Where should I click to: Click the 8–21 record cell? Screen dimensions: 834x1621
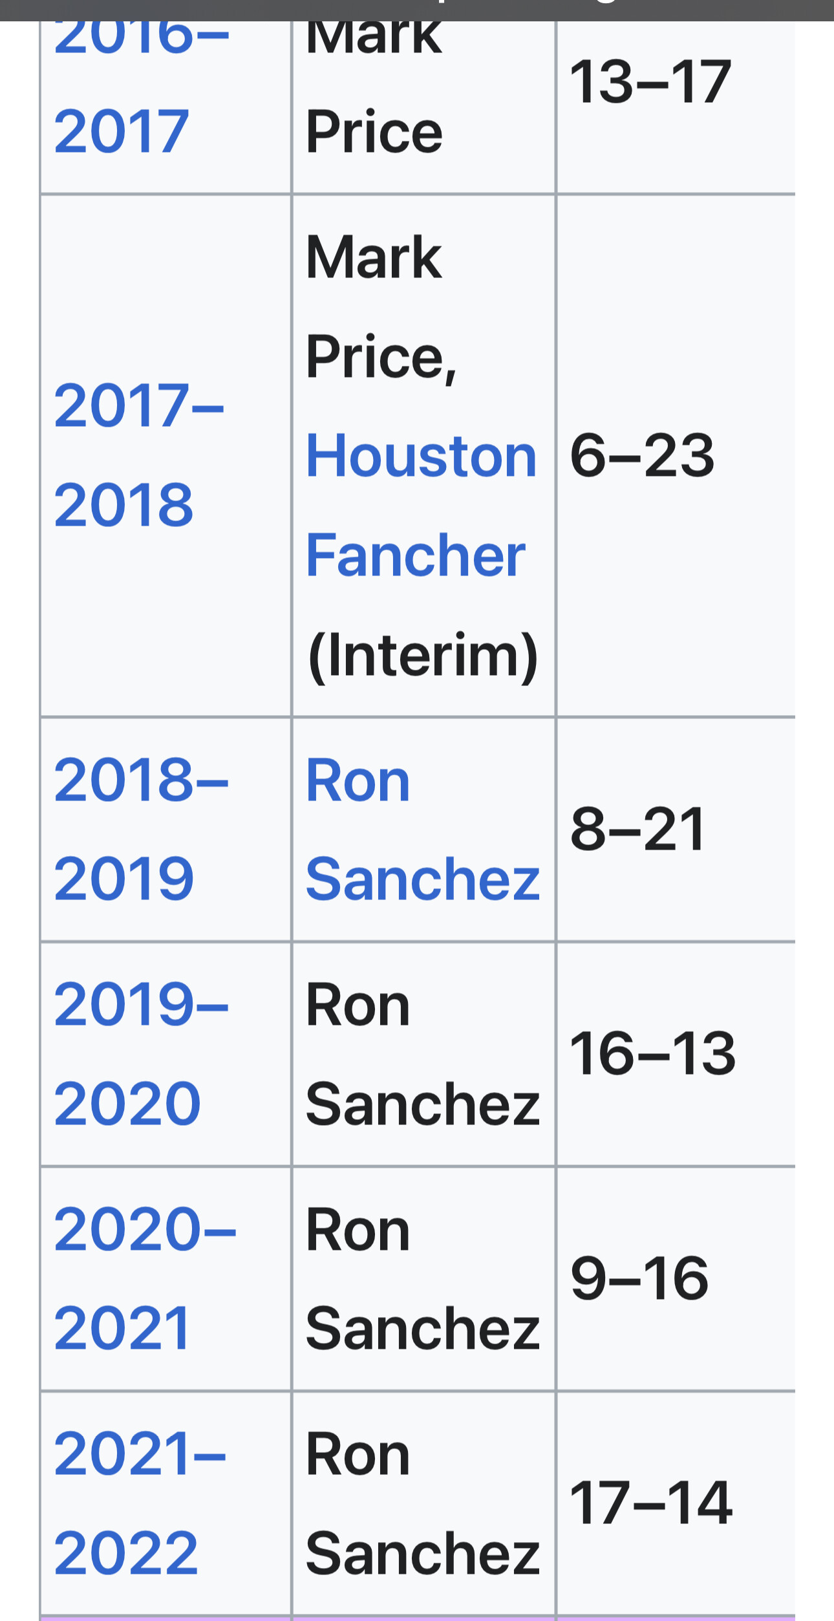[x=676, y=829]
